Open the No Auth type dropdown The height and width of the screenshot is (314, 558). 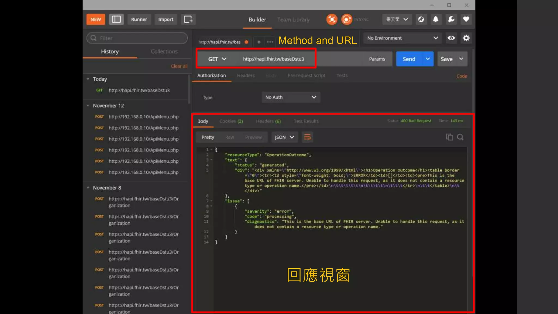pyautogui.click(x=291, y=97)
